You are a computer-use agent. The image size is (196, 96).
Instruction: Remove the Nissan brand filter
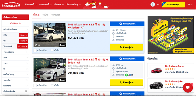click(x=26, y=35)
